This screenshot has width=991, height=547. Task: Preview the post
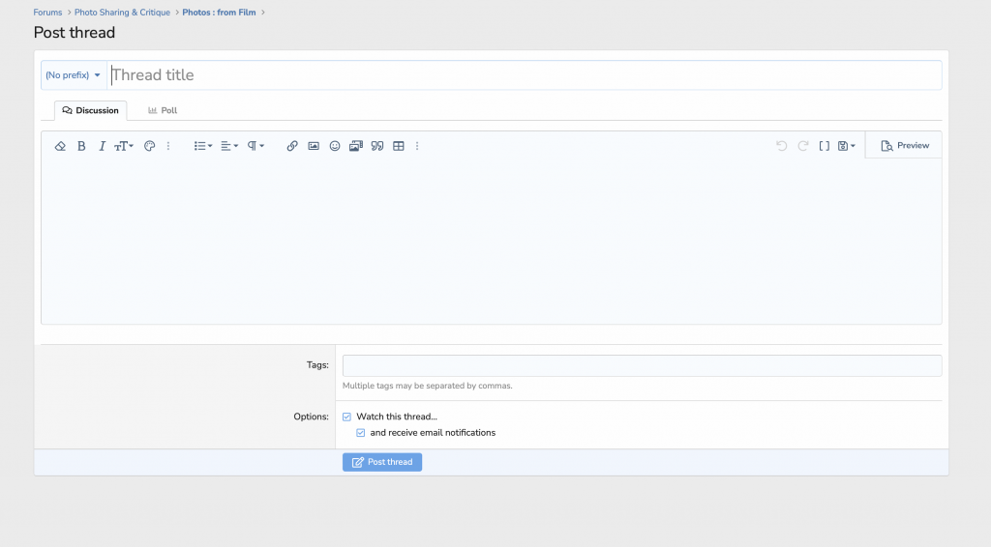click(905, 146)
